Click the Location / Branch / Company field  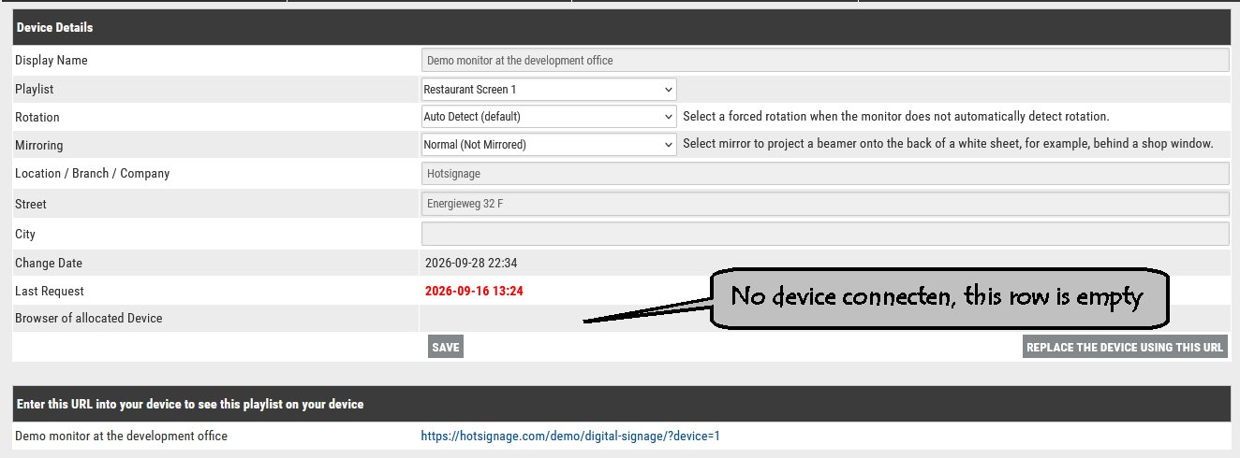click(825, 174)
